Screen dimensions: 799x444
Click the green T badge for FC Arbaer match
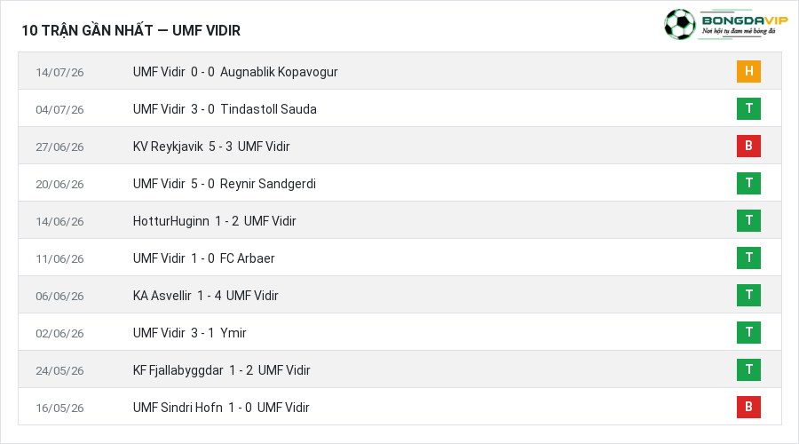[748, 258]
